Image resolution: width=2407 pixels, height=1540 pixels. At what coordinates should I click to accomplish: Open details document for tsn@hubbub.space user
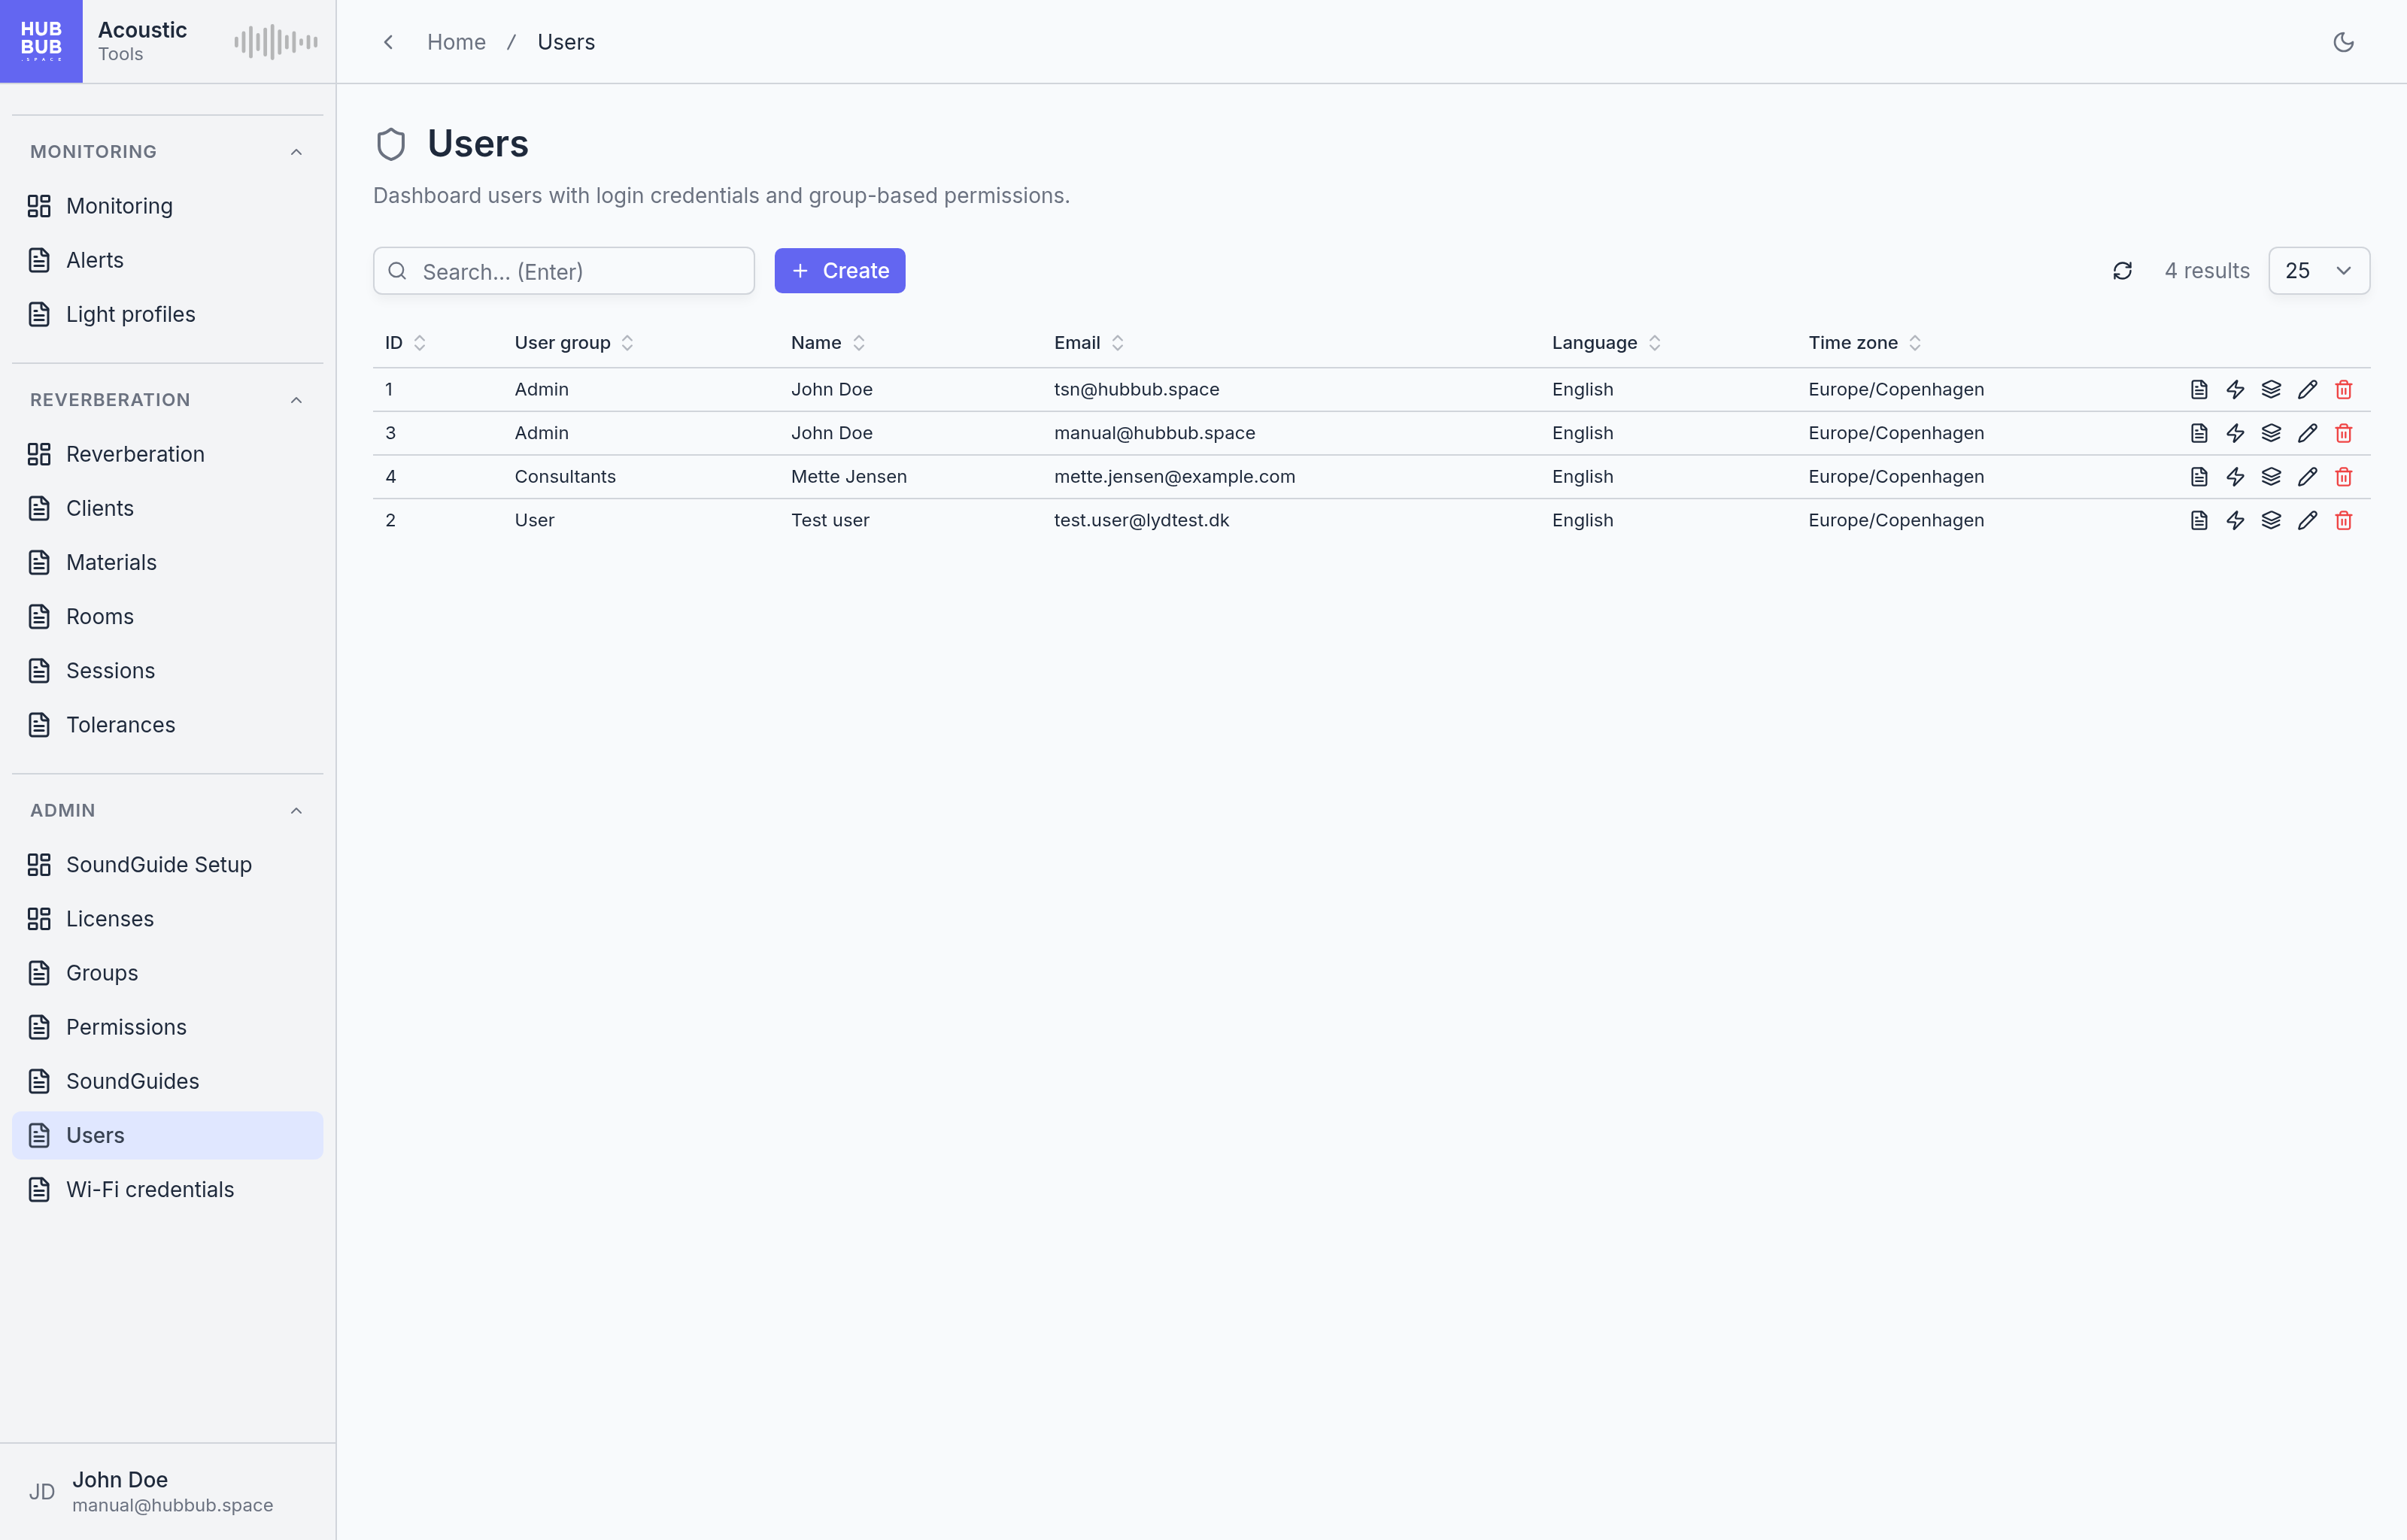2199,389
